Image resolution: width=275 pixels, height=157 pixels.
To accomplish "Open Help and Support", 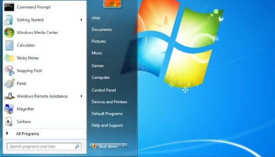I will click(x=107, y=125).
